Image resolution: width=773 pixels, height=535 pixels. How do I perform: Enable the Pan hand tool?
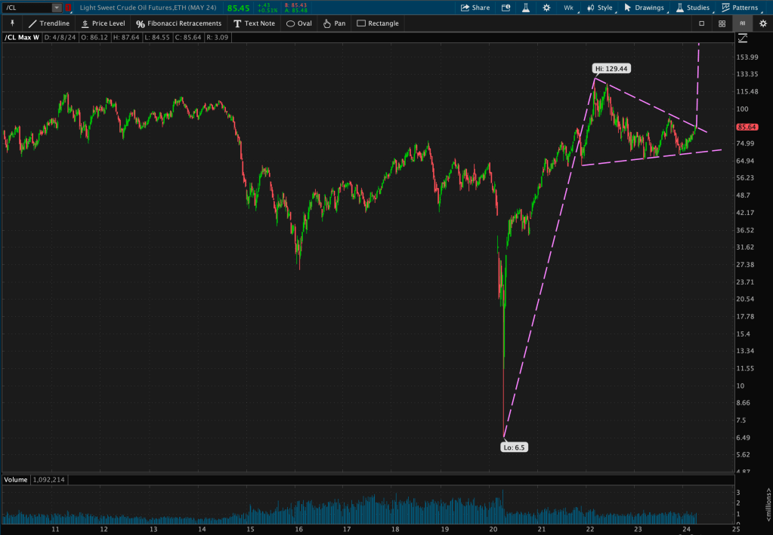click(x=333, y=23)
